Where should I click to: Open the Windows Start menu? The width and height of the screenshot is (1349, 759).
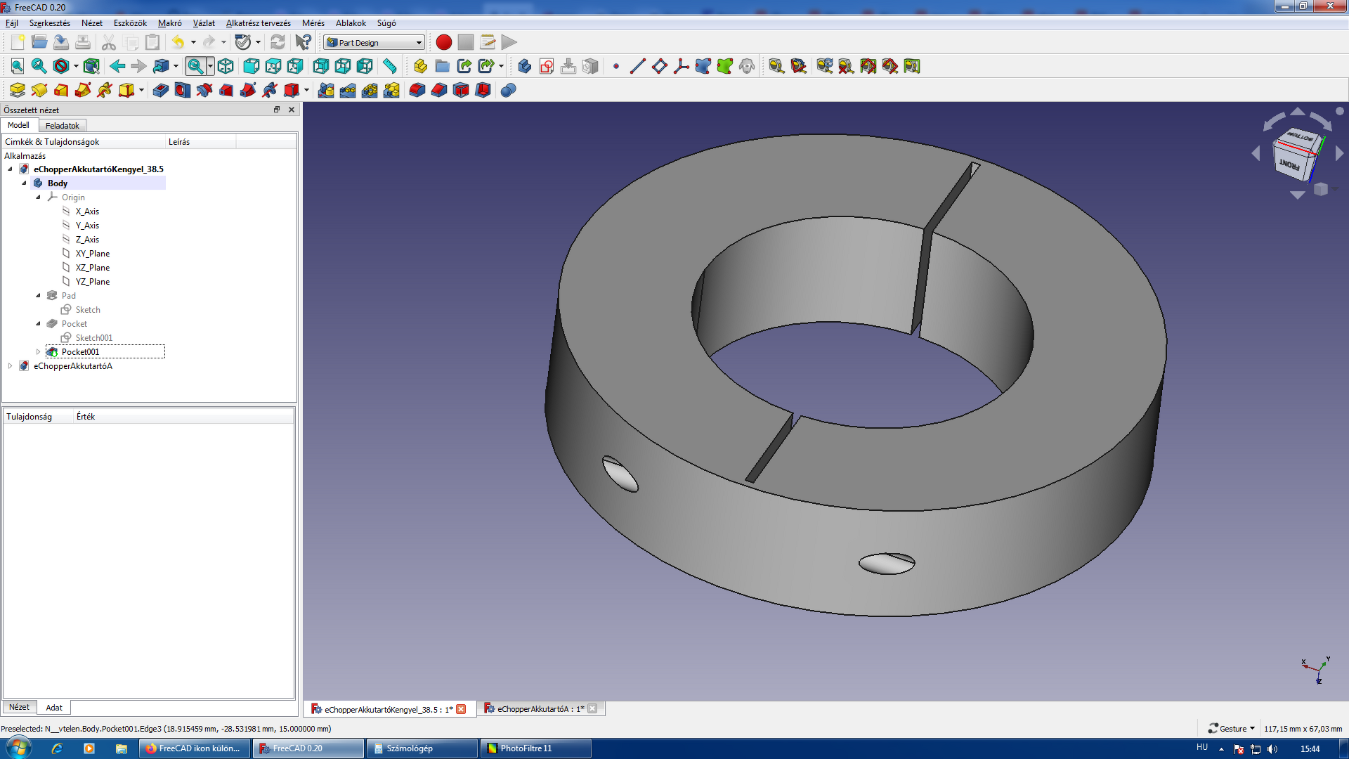[x=18, y=748]
